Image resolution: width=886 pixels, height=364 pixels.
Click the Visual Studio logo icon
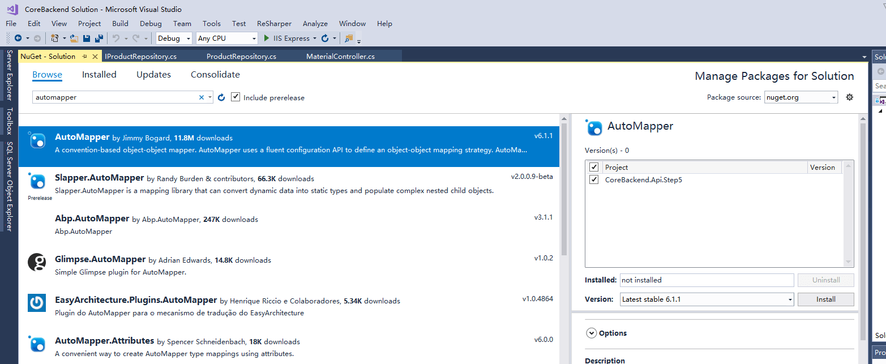[x=12, y=9]
